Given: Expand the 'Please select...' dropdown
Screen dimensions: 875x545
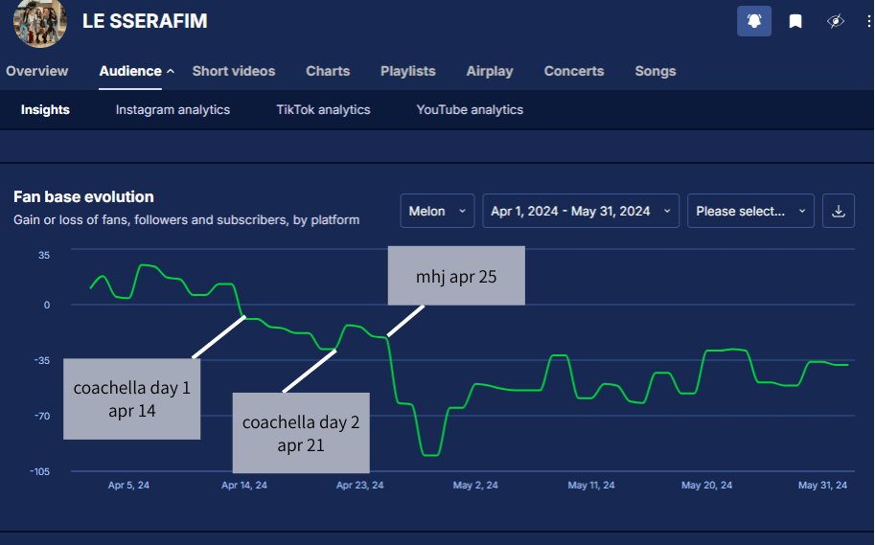Looking at the screenshot, I should tap(750, 211).
